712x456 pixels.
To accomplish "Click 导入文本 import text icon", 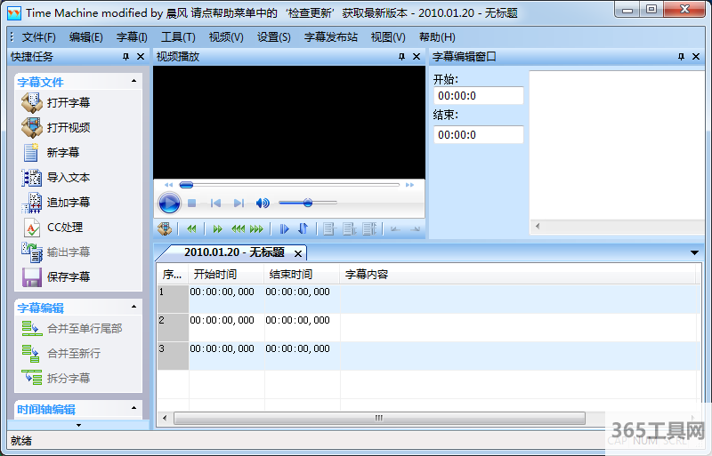I will [32, 178].
